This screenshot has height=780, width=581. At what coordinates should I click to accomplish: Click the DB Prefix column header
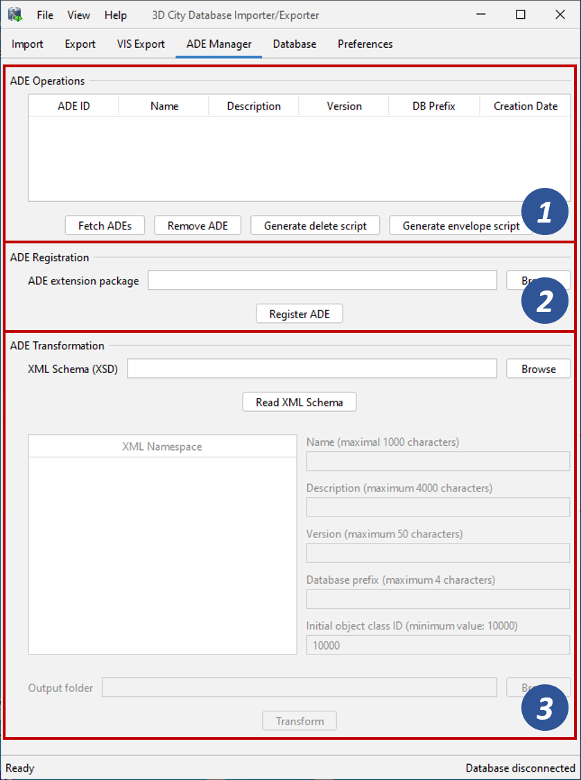[x=434, y=106]
